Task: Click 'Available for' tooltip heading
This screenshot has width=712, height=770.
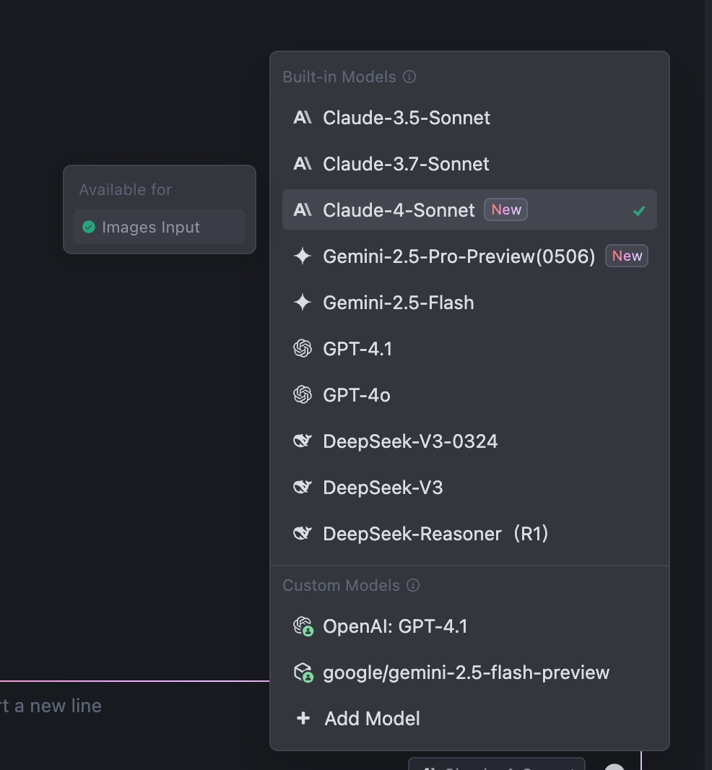Action: point(126,189)
